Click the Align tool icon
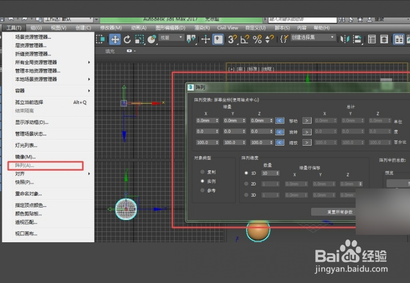The height and width of the screenshot is (283, 410). [x=357, y=40]
